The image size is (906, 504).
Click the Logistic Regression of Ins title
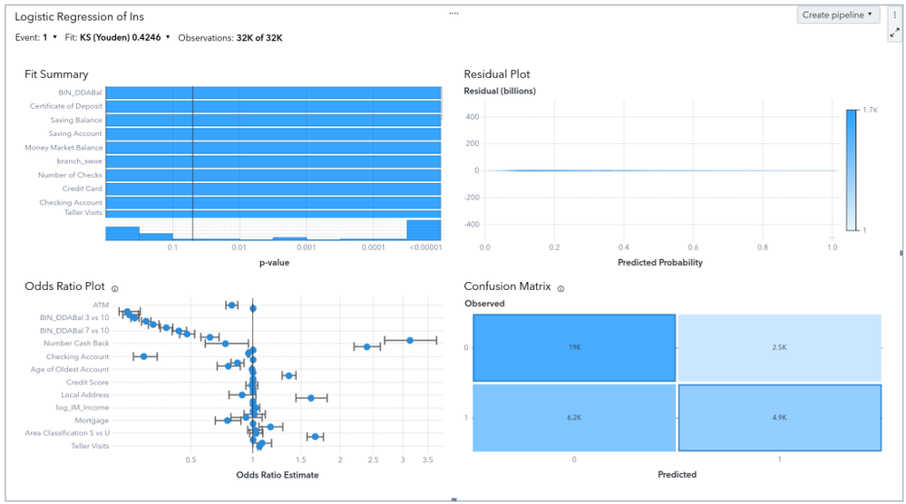(x=79, y=16)
